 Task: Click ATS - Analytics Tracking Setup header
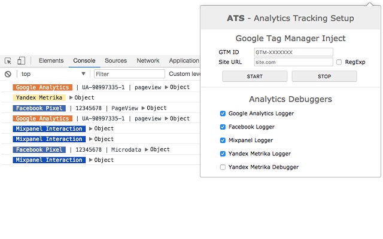point(290,19)
